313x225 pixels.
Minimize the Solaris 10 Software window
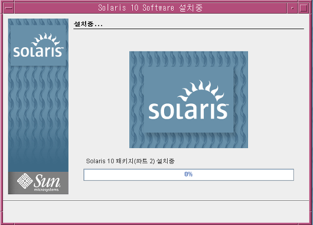(x=292, y=8)
